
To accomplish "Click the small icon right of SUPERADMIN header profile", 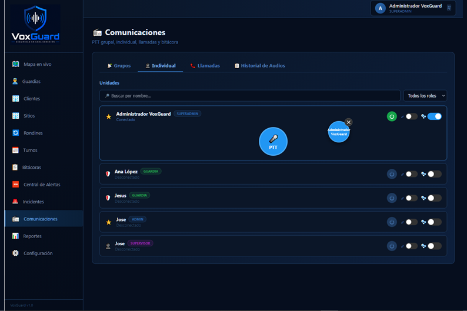I will point(449,8).
